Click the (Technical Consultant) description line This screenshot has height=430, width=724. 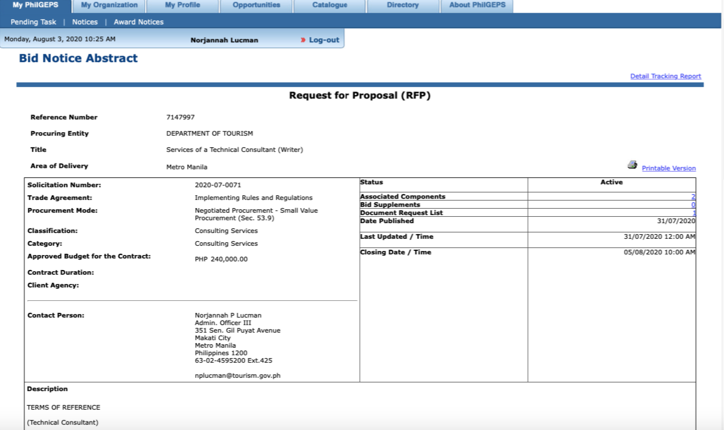click(63, 422)
